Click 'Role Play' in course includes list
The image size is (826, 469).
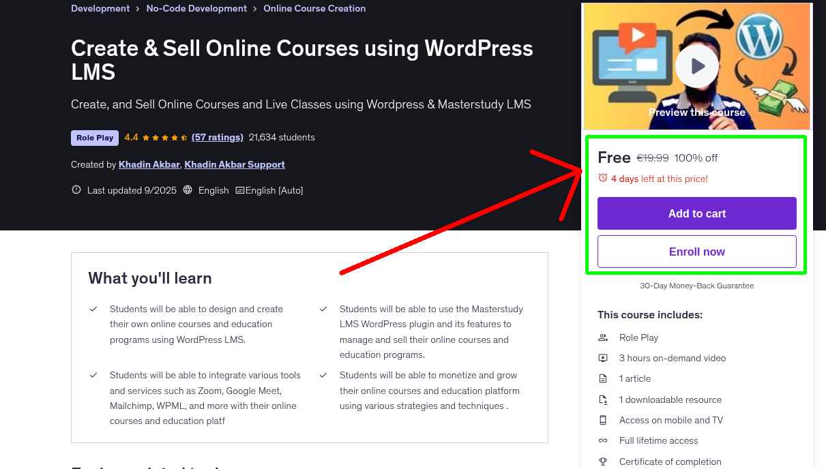638,337
